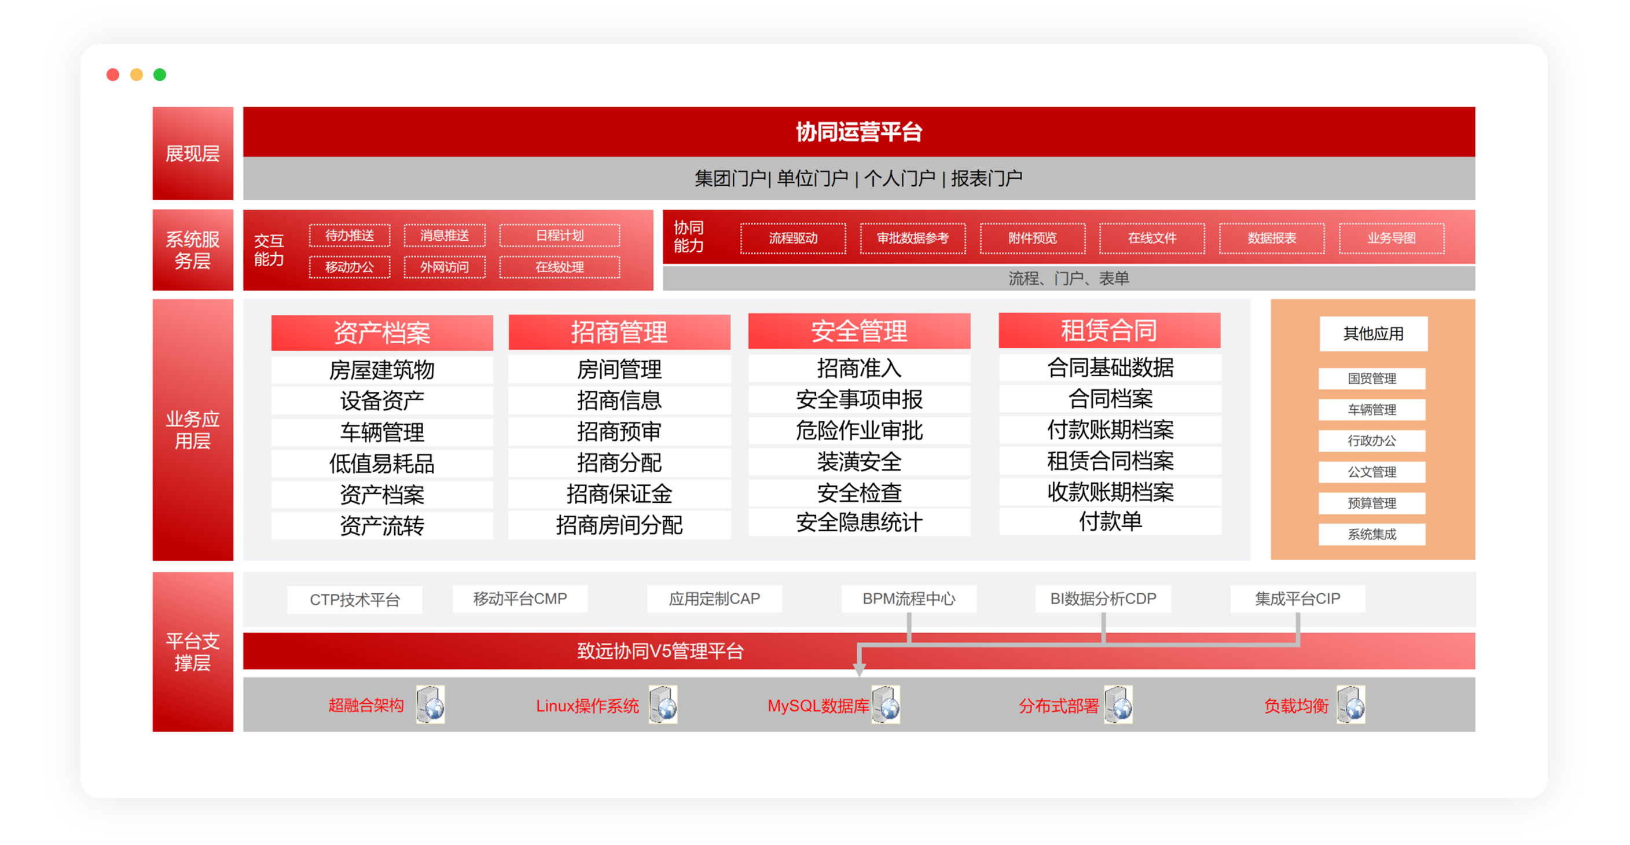Click the 在线处理 box
This screenshot has height=845, width=1630.
click(x=560, y=267)
